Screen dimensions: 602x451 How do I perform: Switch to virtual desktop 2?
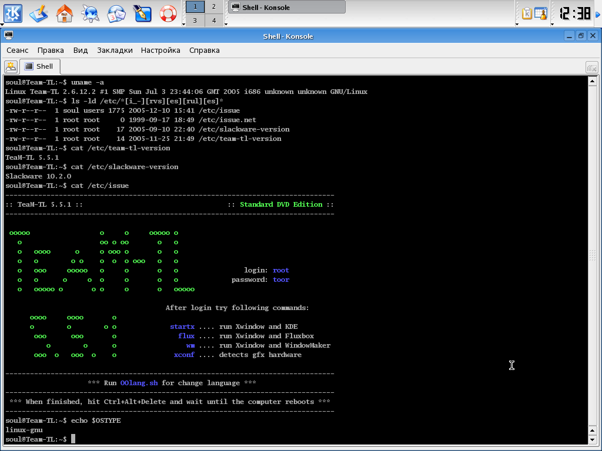click(x=214, y=6)
